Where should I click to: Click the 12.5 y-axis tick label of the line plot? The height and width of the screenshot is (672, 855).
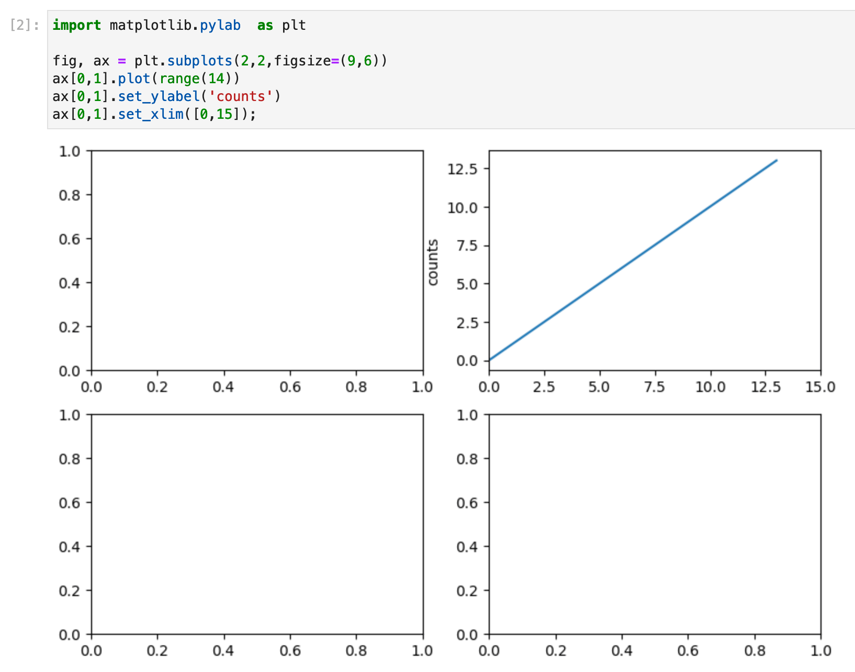click(463, 169)
